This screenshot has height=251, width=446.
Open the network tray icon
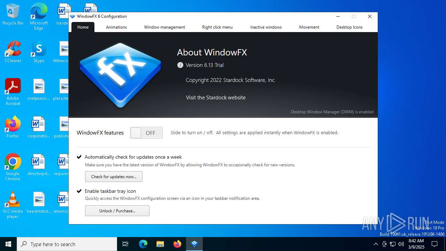click(393, 244)
